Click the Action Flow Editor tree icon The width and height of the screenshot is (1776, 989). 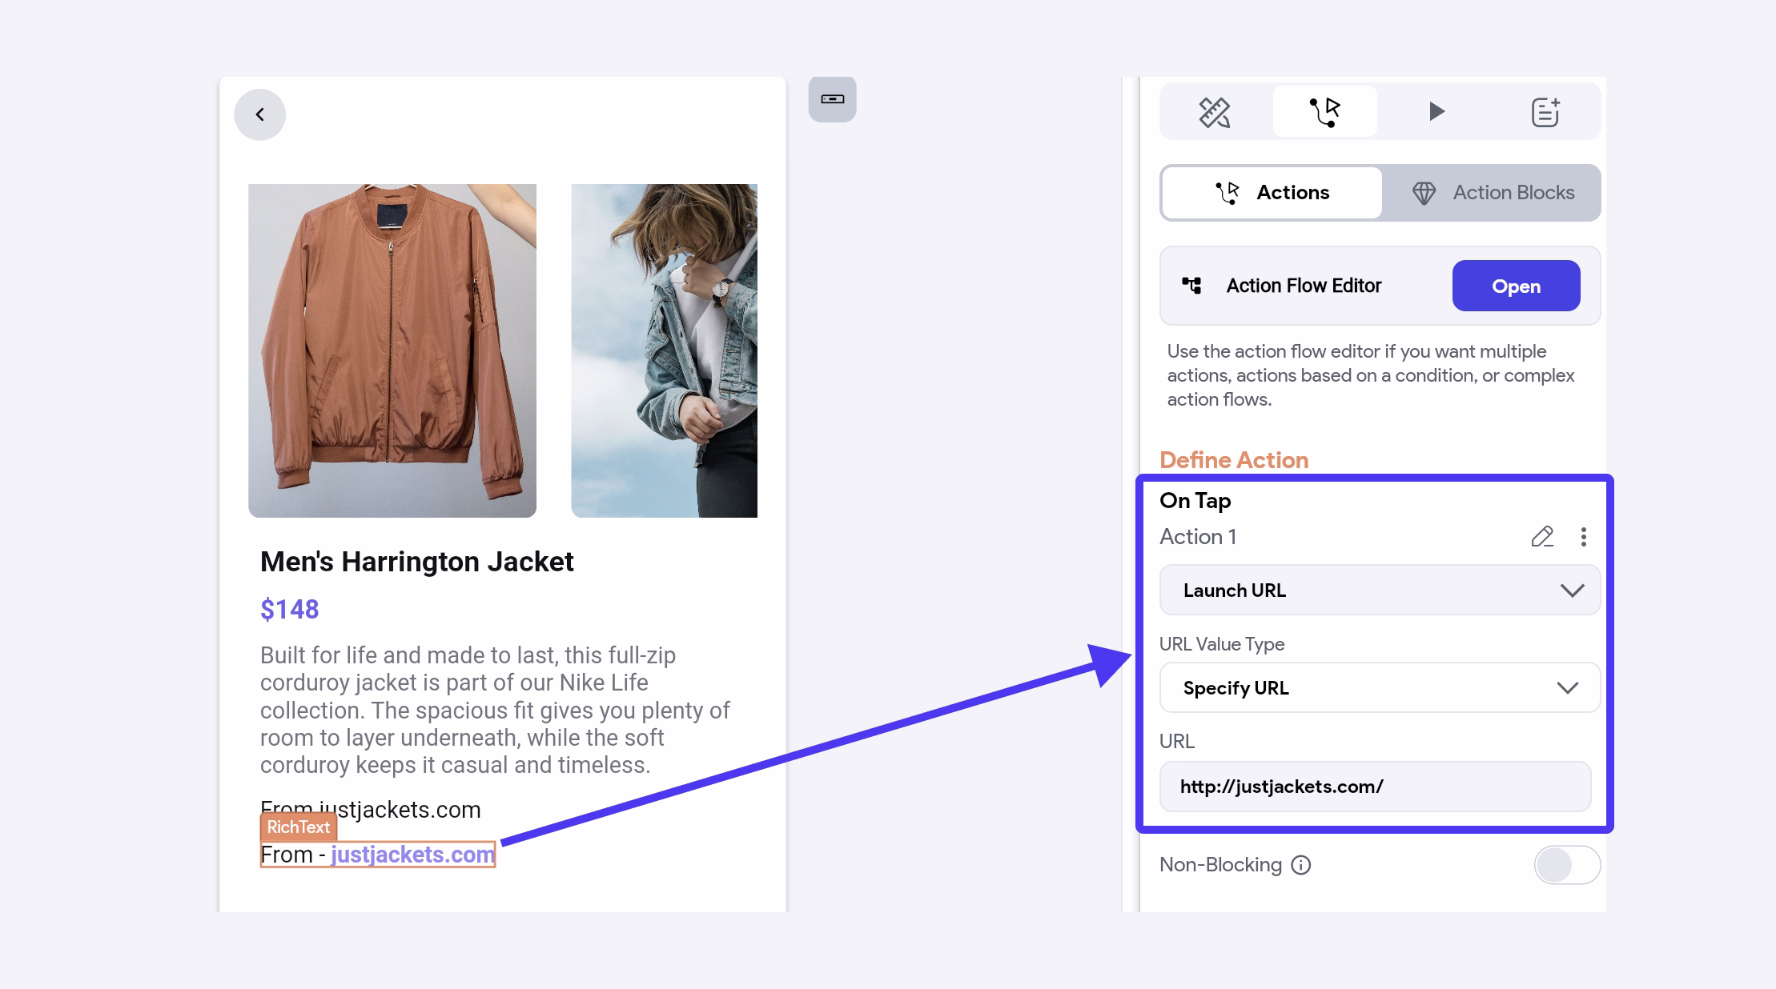tap(1191, 286)
